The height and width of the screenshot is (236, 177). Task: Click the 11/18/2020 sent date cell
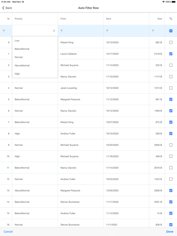click(126, 156)
